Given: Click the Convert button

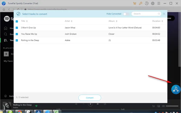Looking at the screenshot, I should [90, 98].
